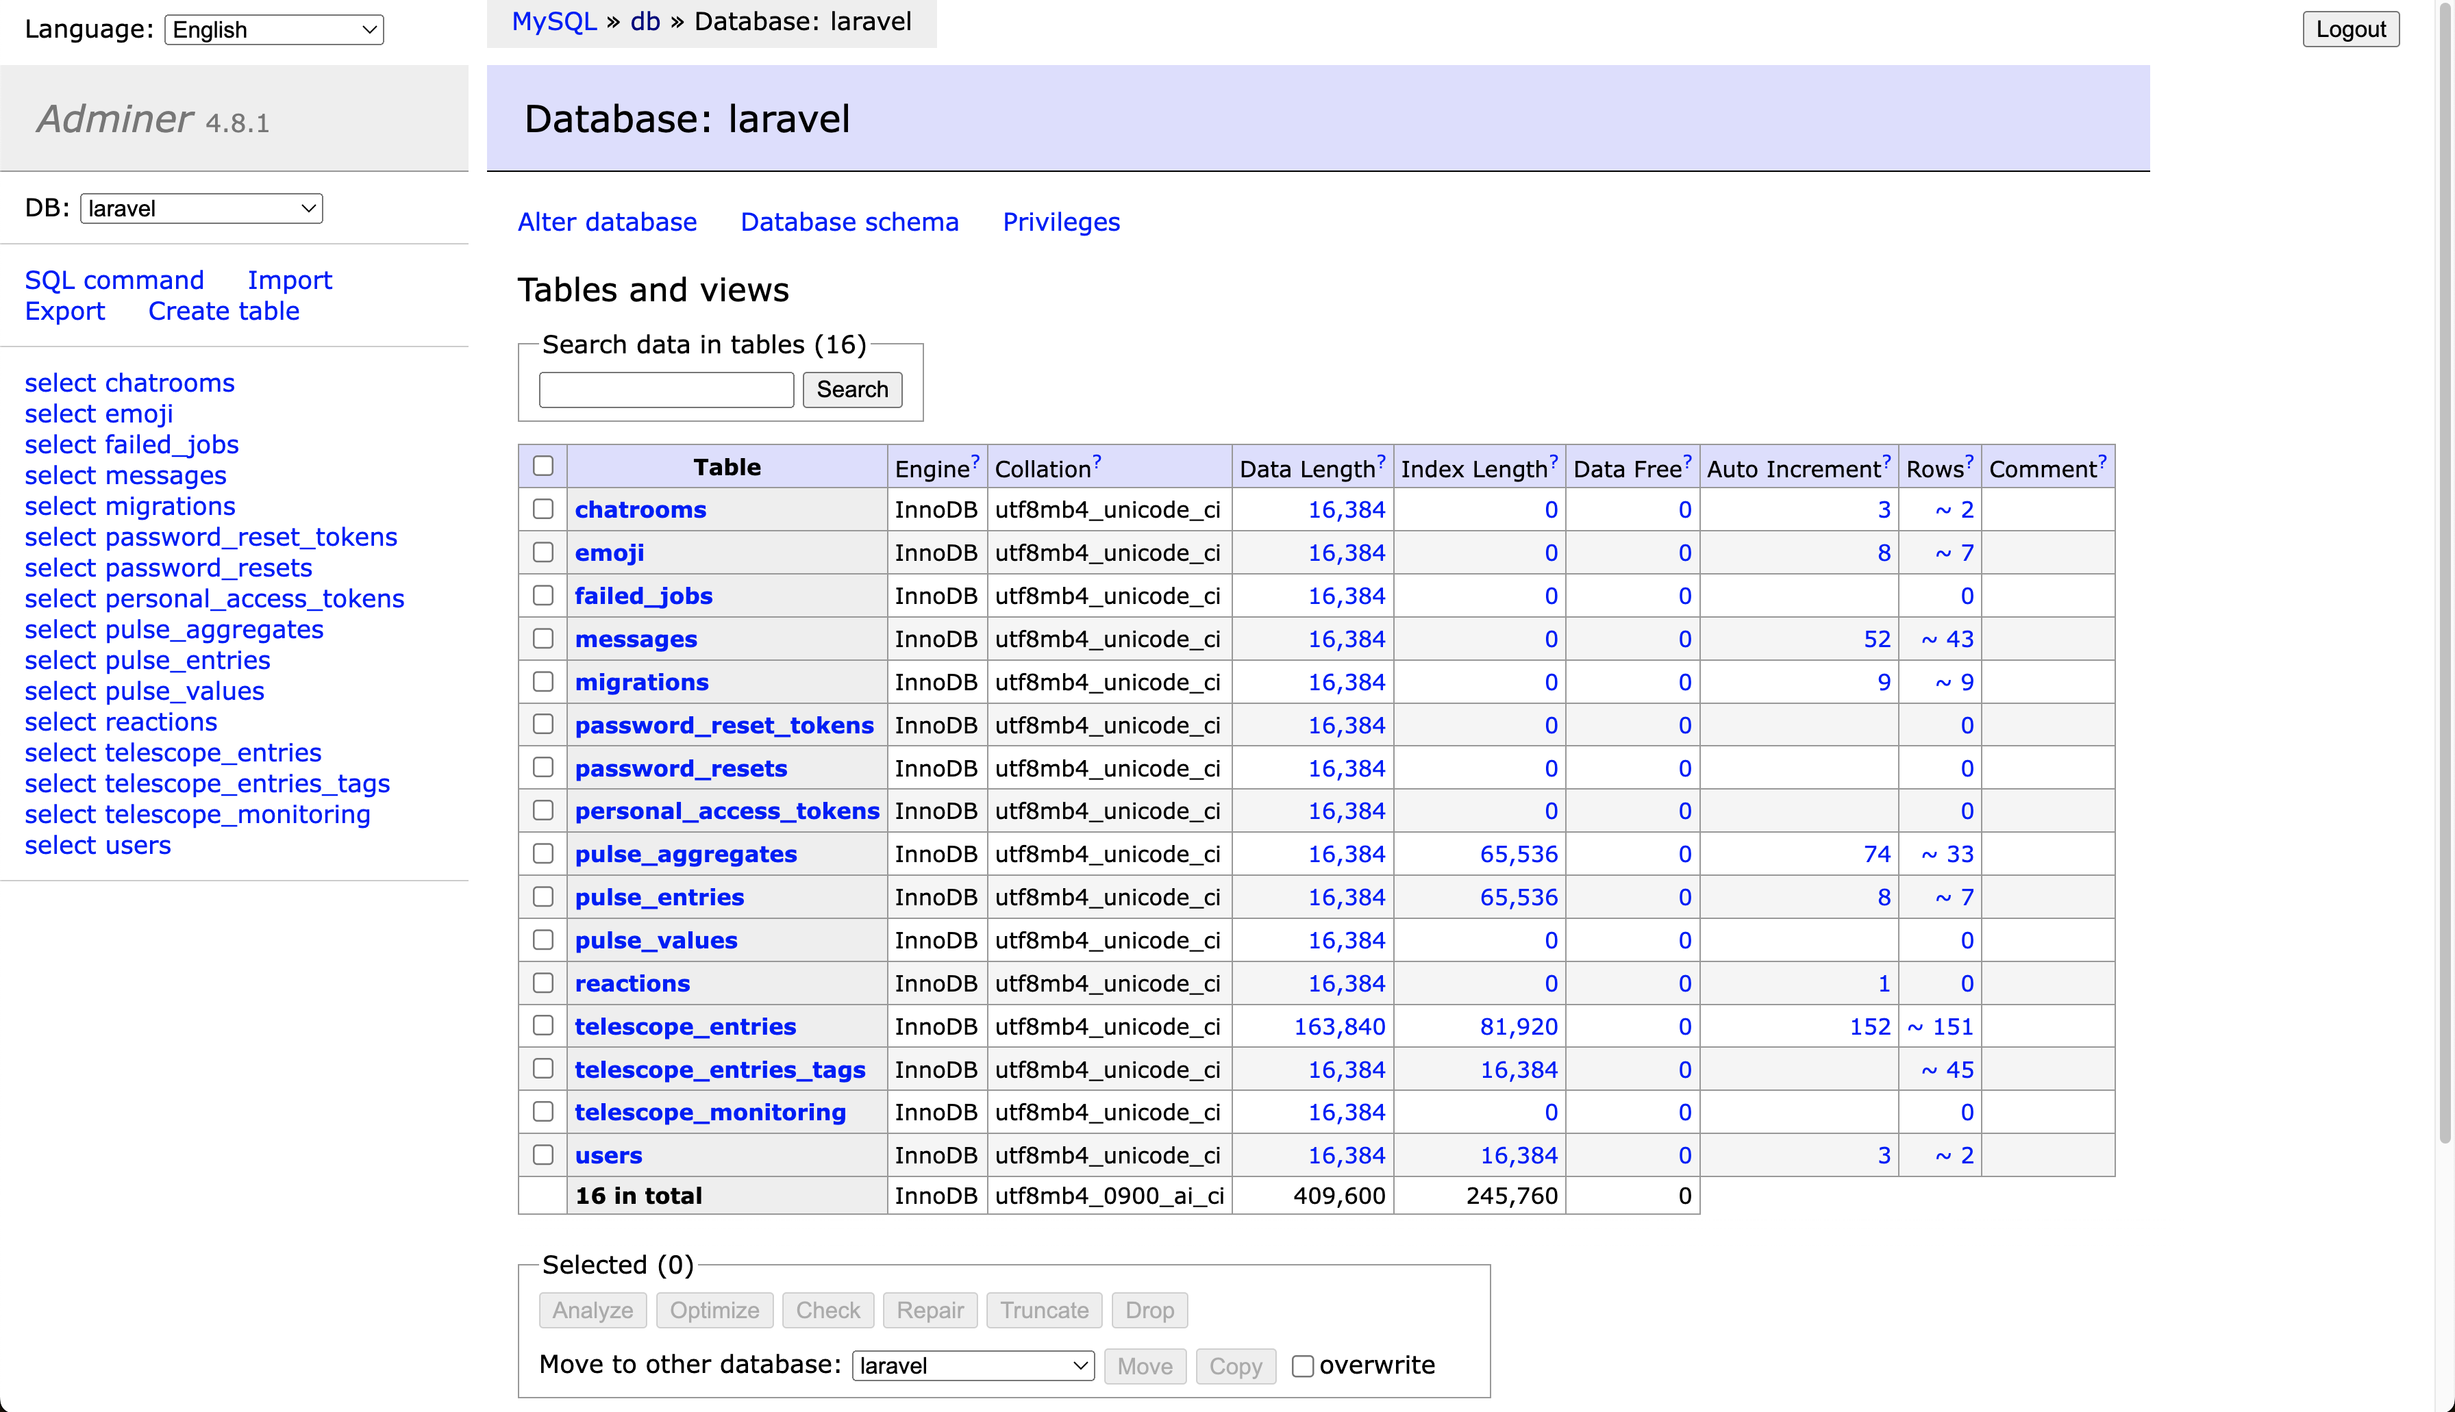Open select telescope_monitoring in sidebar
Viewport: 2455px width, 1412px height.
click(198, 815)
